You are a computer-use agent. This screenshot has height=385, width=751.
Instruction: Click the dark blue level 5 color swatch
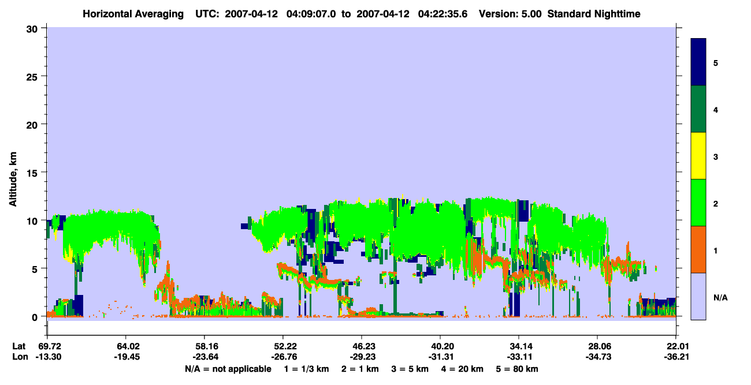pyautogui.click(x=698, y=62)
